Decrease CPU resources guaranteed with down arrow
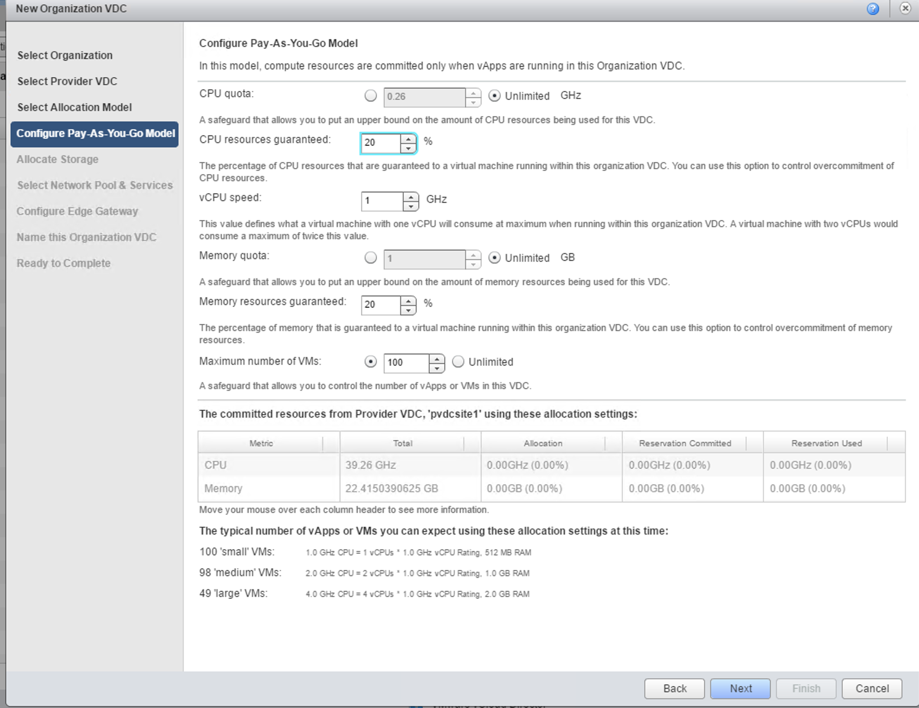This screenshot has height=708, width=919. point(408,148)
